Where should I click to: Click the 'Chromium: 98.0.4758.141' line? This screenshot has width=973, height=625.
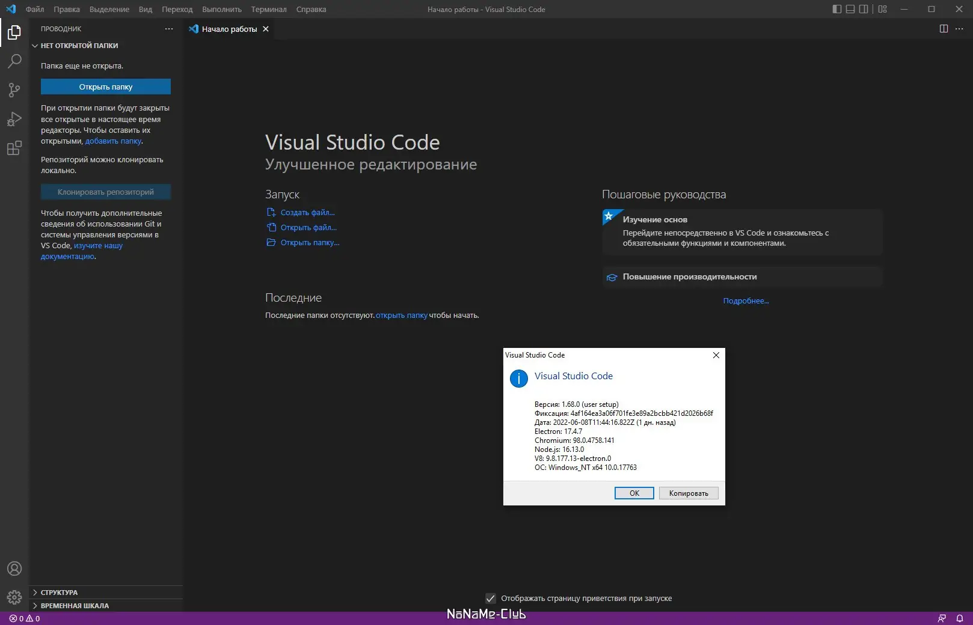(x=574, y=441)
